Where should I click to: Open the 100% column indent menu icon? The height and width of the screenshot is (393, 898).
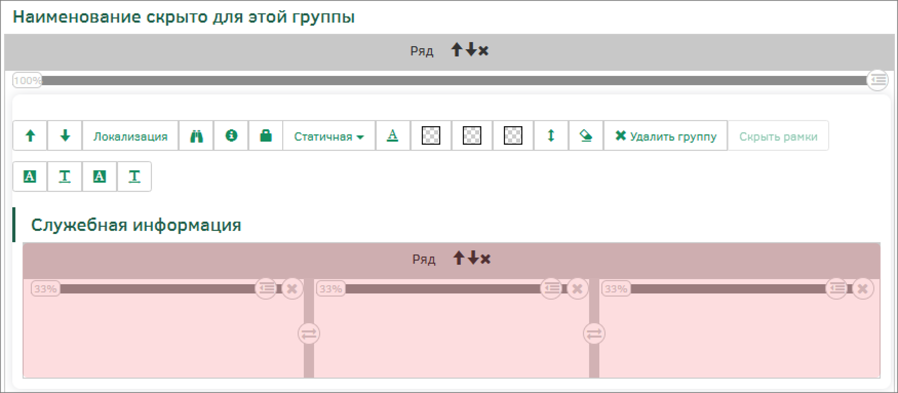tap(877, 80)
